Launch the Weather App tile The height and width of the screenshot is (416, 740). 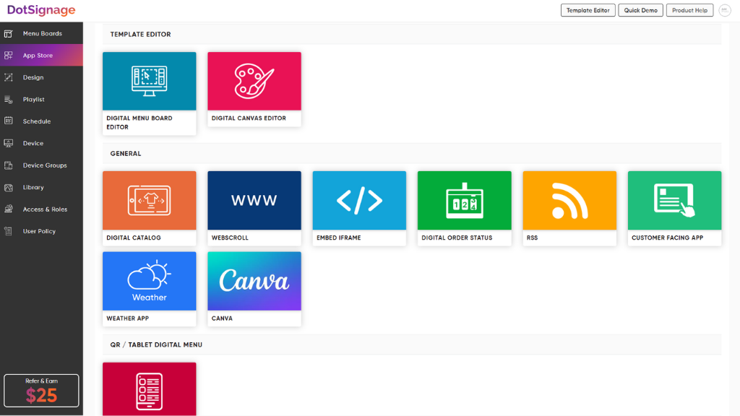149,289
